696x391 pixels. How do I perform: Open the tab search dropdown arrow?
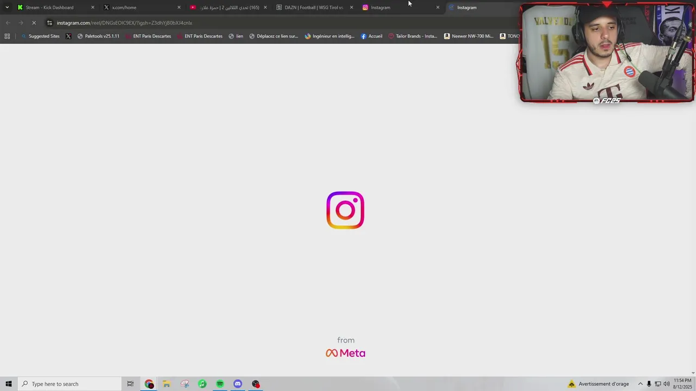7,8
